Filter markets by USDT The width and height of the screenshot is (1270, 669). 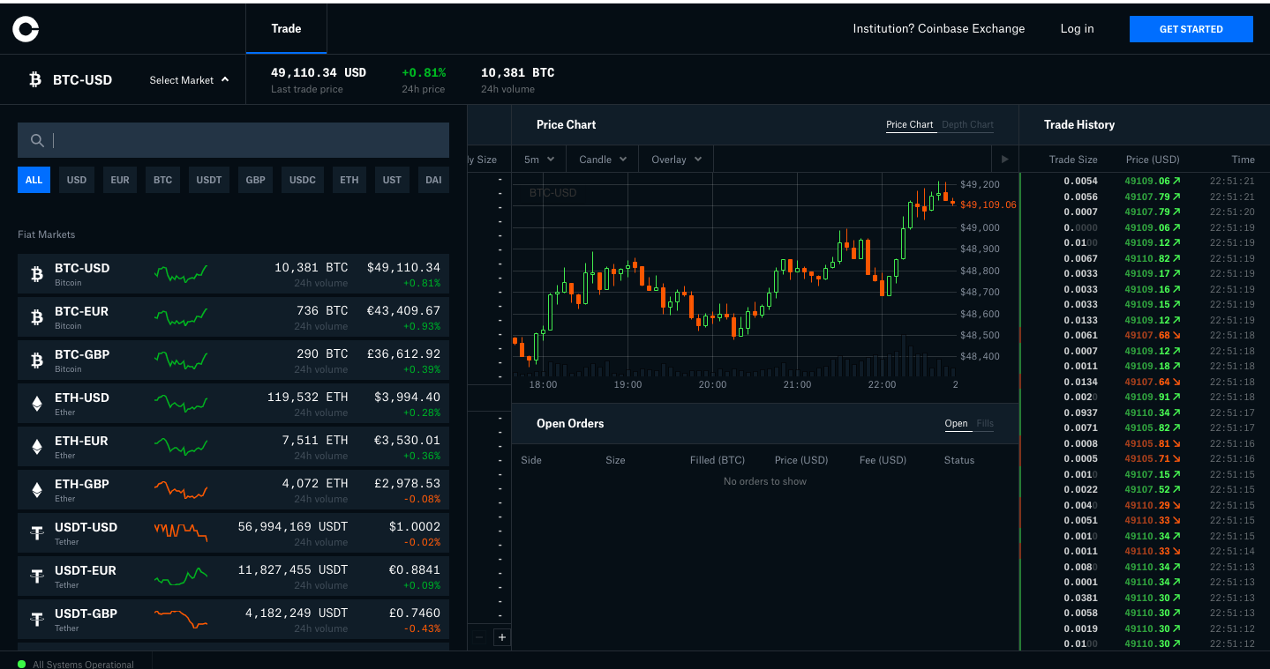209,180
